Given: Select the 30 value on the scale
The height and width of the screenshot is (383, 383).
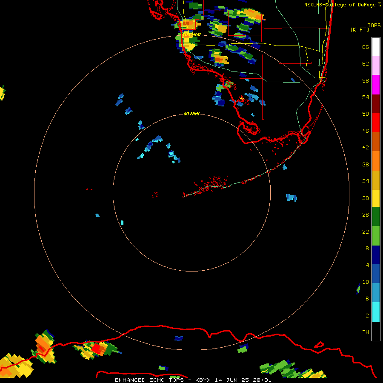Looking at the screenshot, I should click(366, 198).
